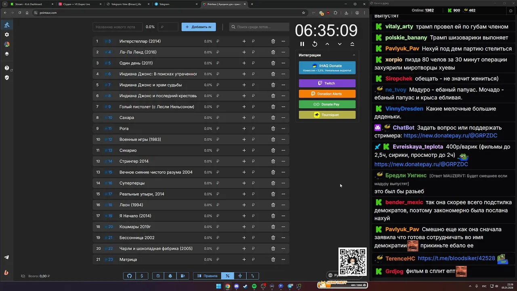Screen dimensions: 517x291
Task: Toggle total sum visibility eye icon
Action: coord(23,276)
